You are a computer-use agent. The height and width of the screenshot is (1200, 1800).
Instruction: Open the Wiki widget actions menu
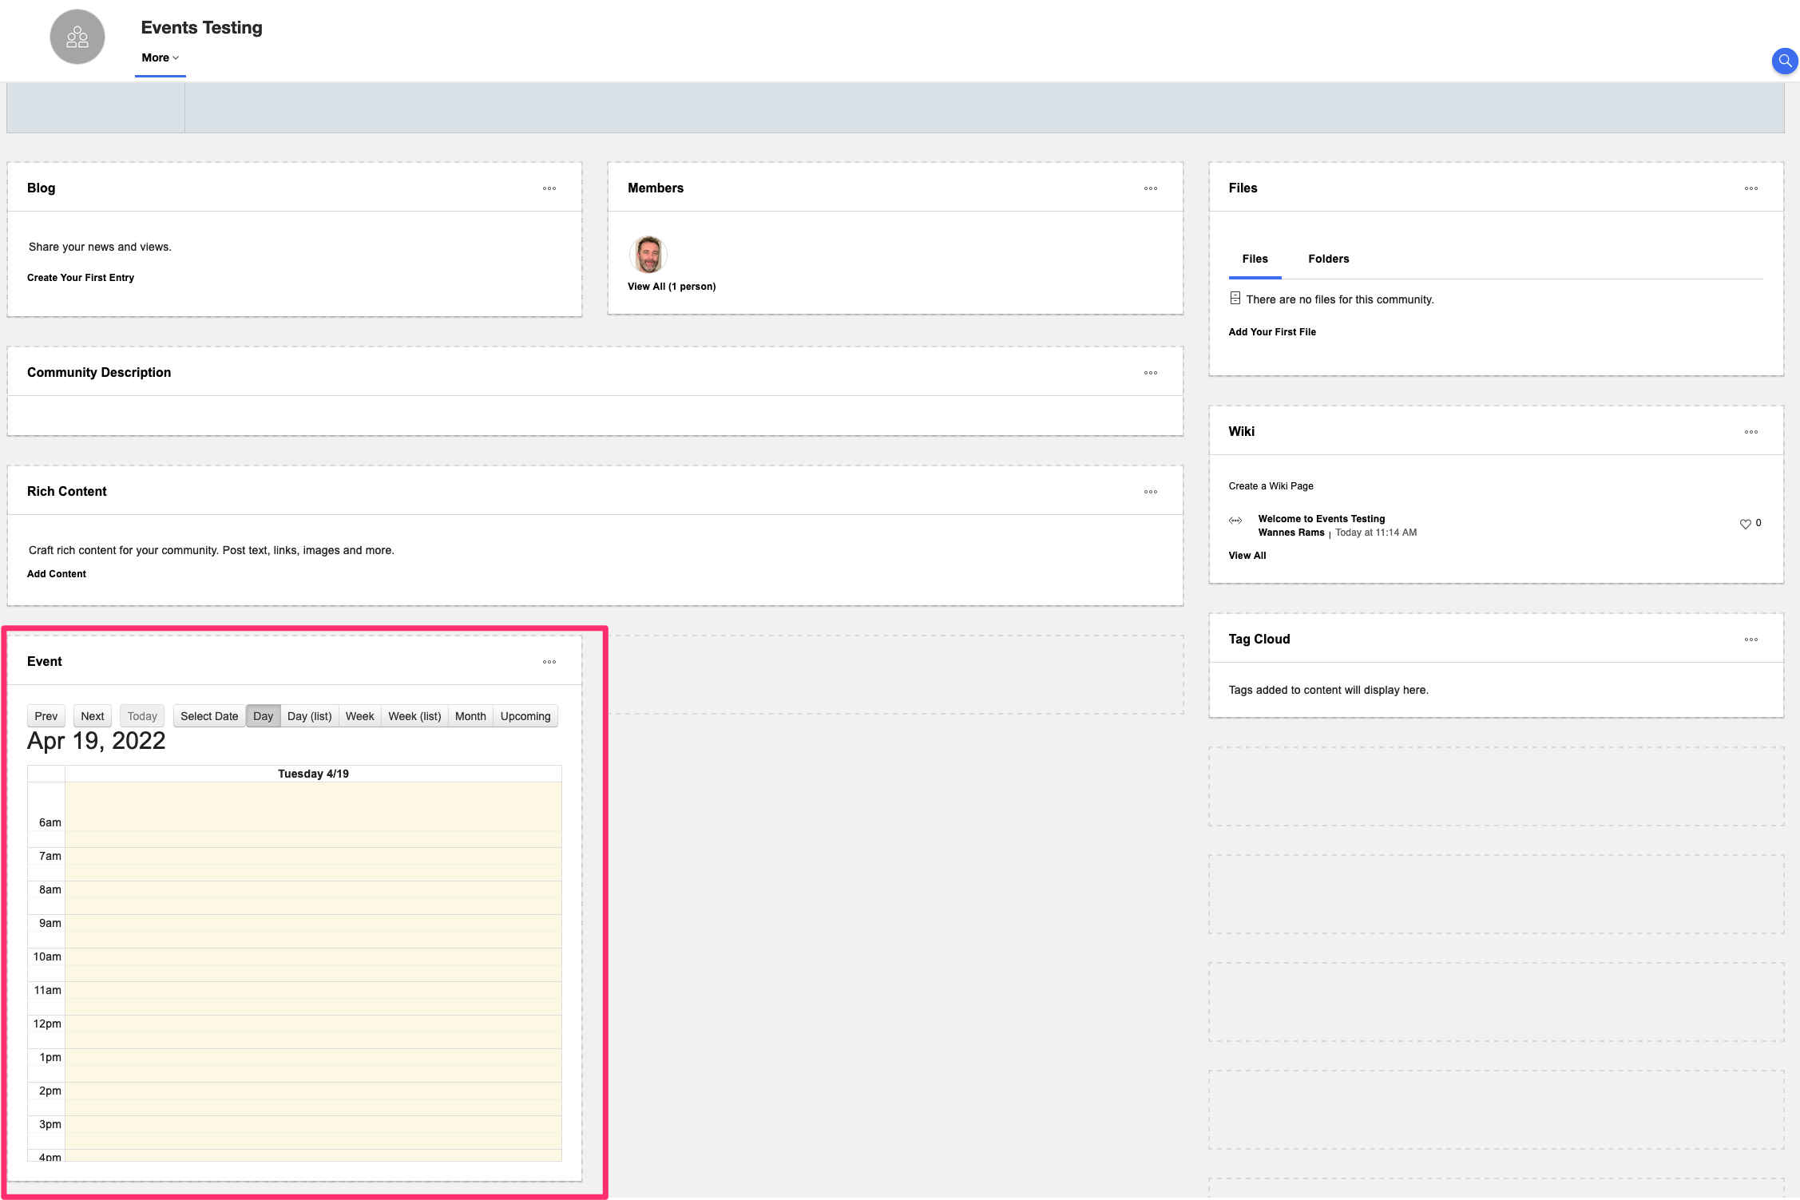point(1751,432)
